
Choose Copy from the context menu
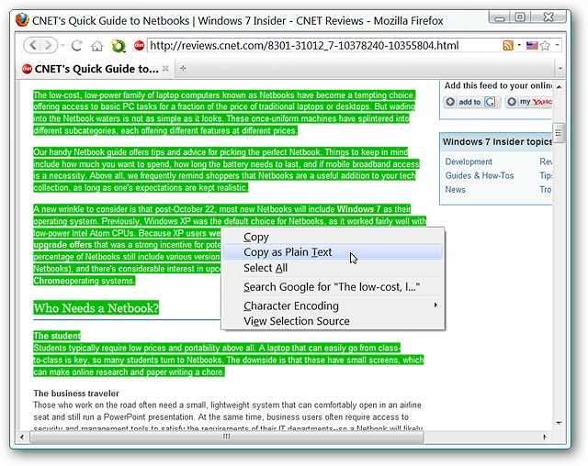333,237
